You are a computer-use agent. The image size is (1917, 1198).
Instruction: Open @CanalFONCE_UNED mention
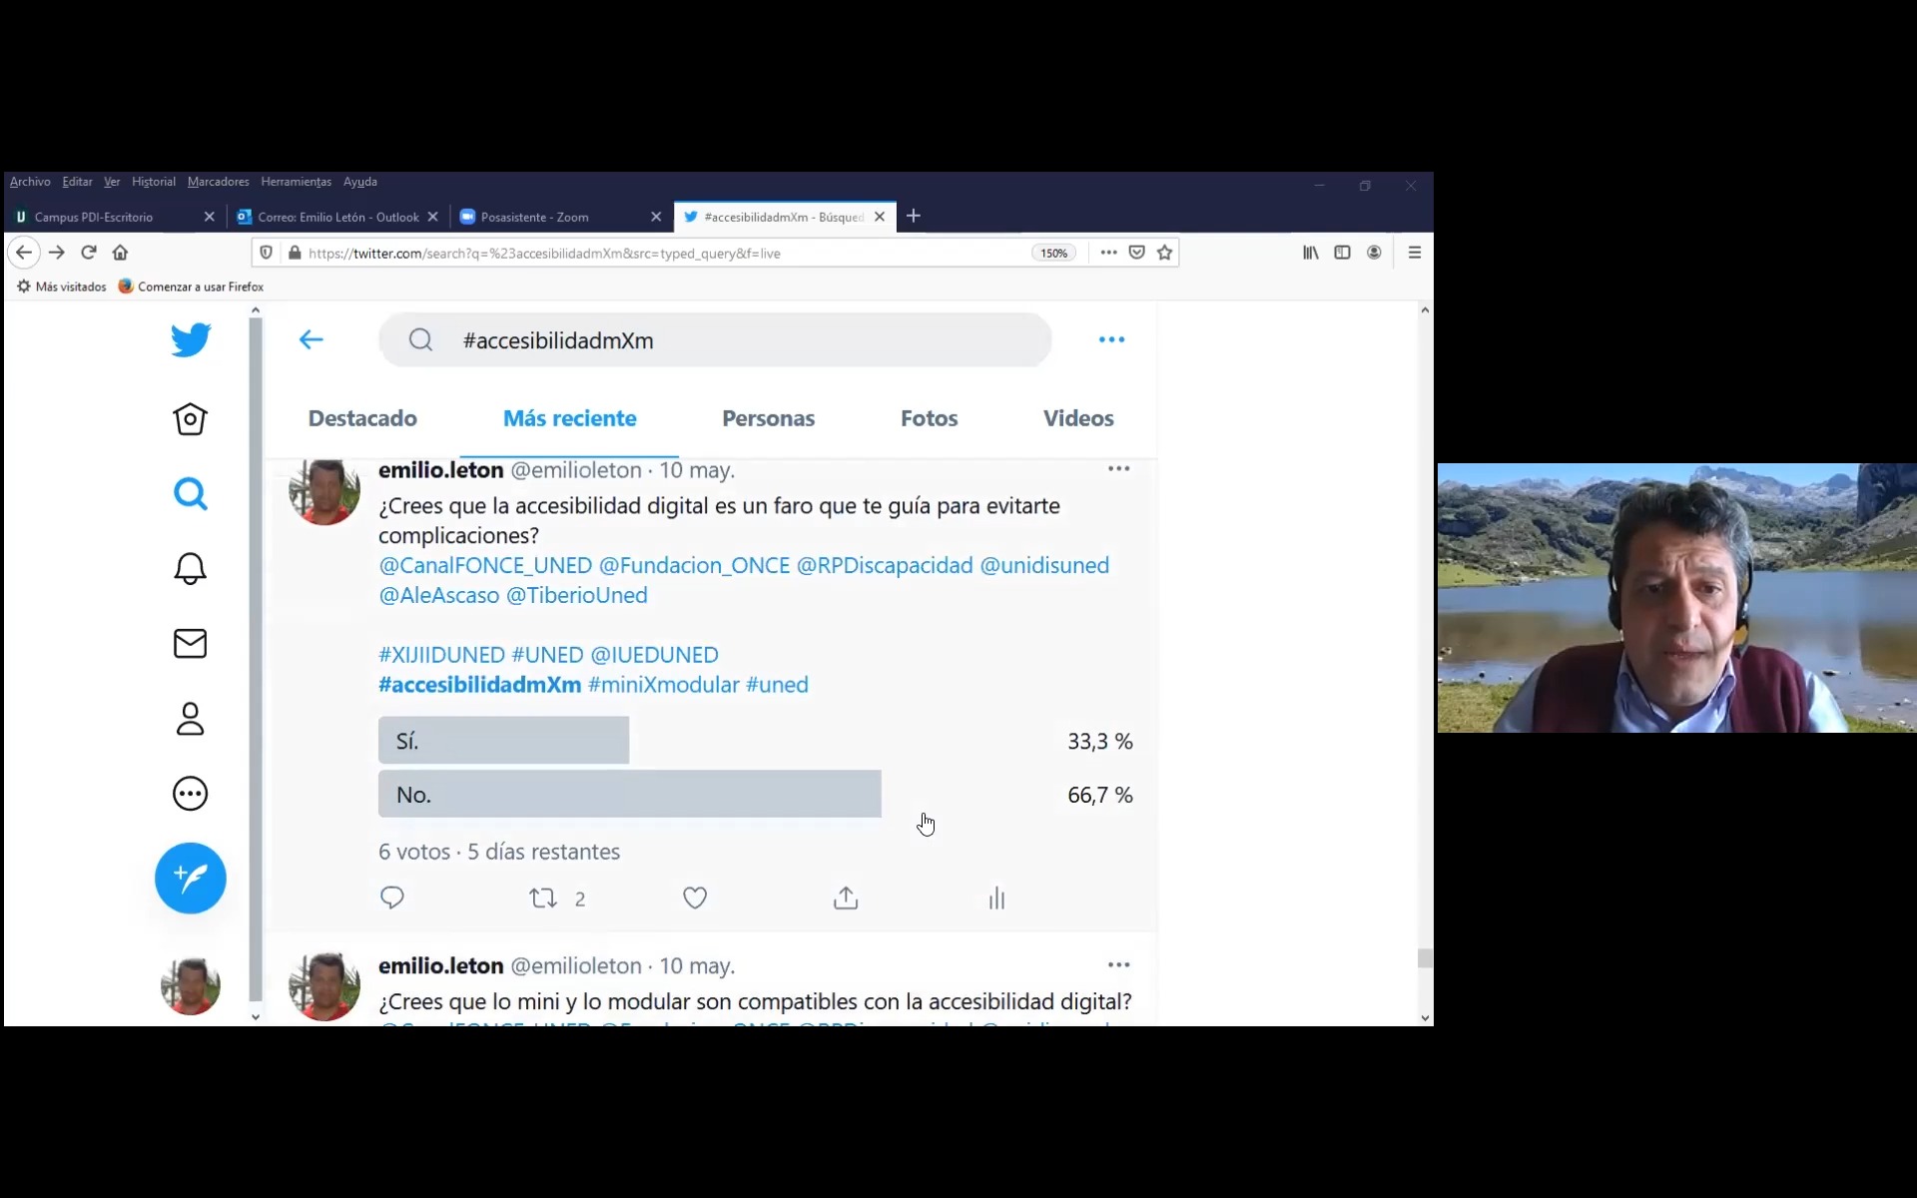coord(485,565)
